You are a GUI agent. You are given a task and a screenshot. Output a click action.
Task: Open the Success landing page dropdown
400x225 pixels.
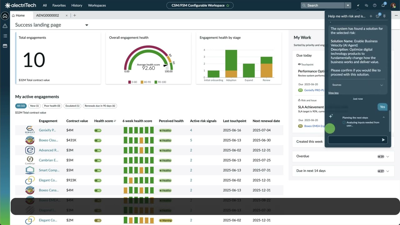[87, 25]
